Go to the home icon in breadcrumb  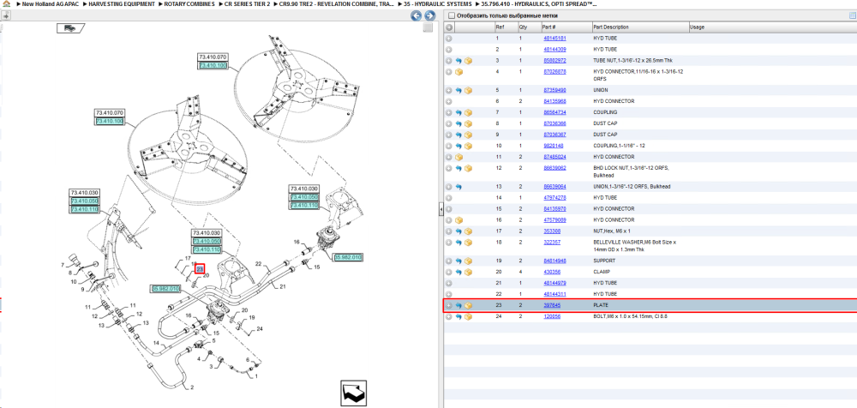(x=7, y=3)
